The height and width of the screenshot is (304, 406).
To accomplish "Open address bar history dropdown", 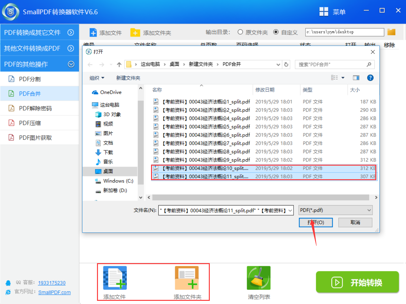I will coord(278,65).
